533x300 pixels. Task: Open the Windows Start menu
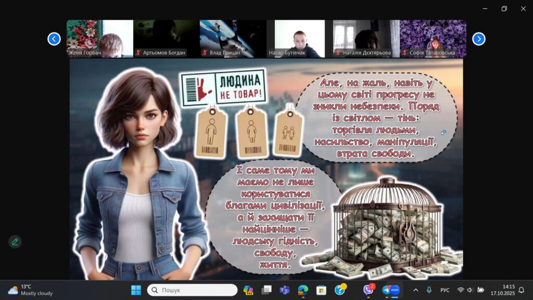[x=136, y=290]
